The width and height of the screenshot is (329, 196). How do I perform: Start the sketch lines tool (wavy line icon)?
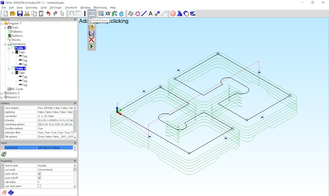[131, 14]
